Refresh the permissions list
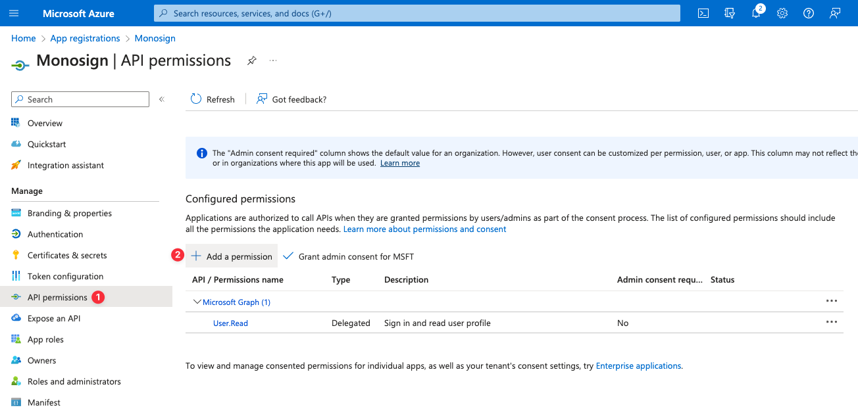The image size is (858, 420). [213, 99]
